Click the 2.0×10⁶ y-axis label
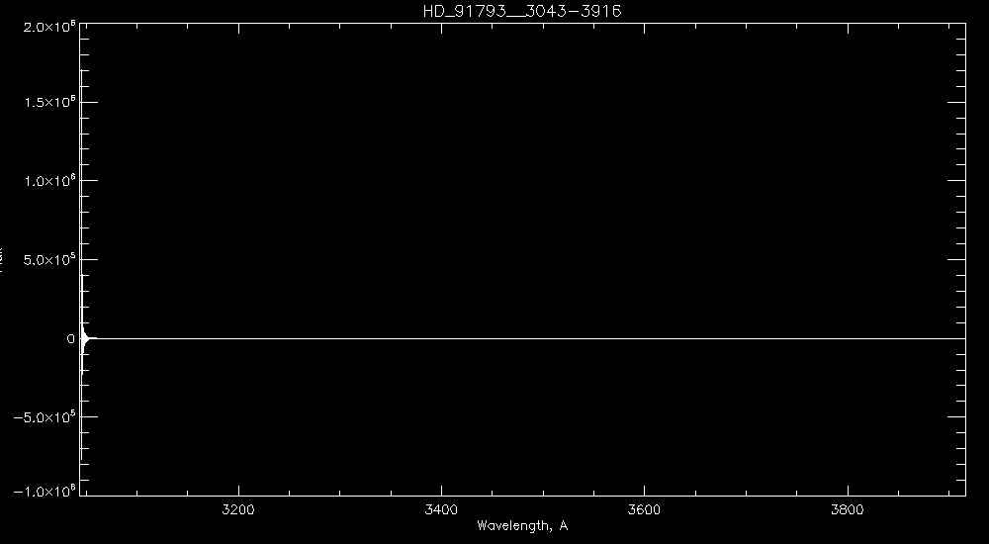 click(49, 27)
